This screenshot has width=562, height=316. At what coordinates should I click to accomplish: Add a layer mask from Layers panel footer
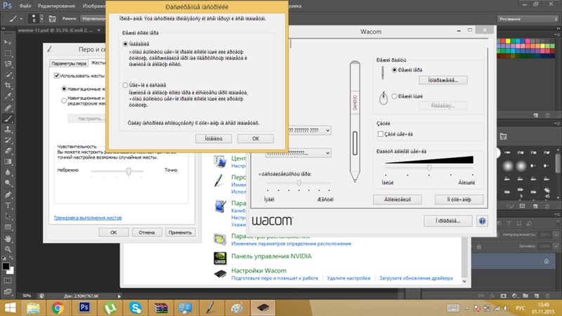tap(503, 296)
